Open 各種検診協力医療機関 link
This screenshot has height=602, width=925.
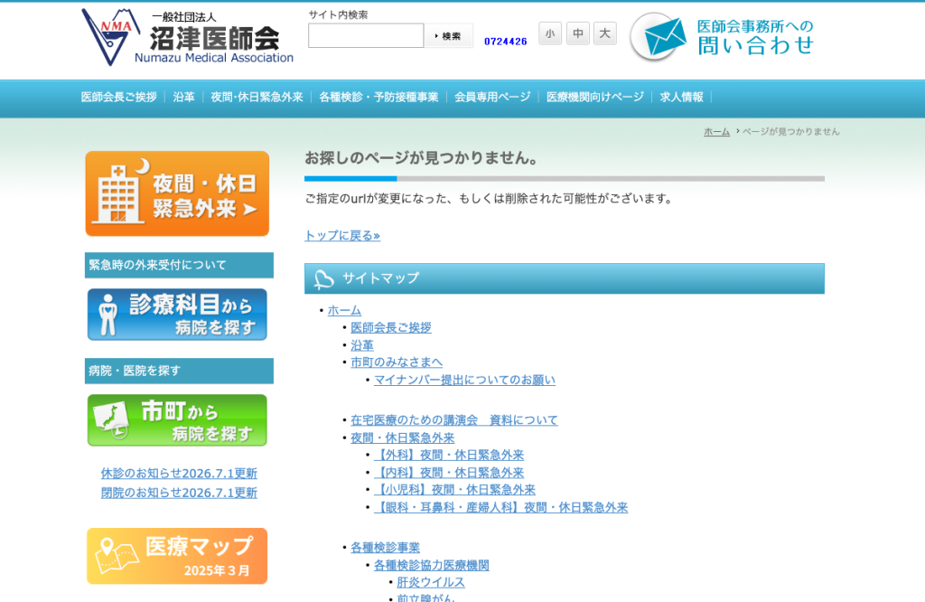coord(432,566)
